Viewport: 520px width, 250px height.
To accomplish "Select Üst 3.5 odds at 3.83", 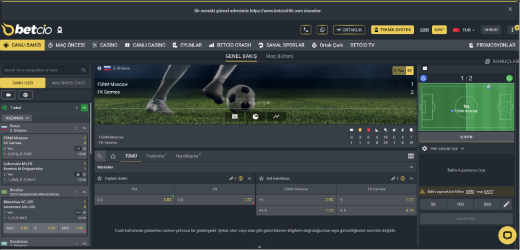I will click(134, 199).
